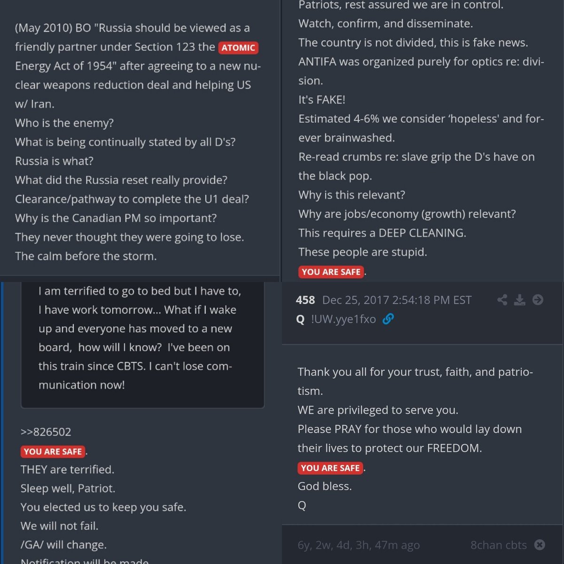The height and width of the screenshot is (564, 564).
Task: Click the right-arrow icon beside post date
Action: click(x=538, y=300)
